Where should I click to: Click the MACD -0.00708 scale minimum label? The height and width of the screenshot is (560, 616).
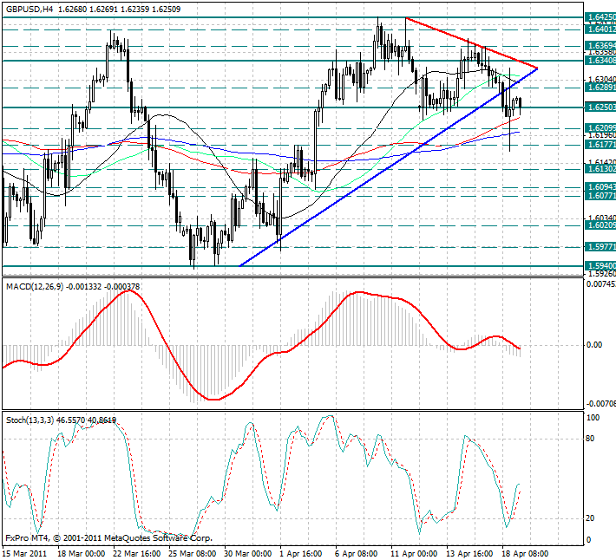click(x=601, y=404)
